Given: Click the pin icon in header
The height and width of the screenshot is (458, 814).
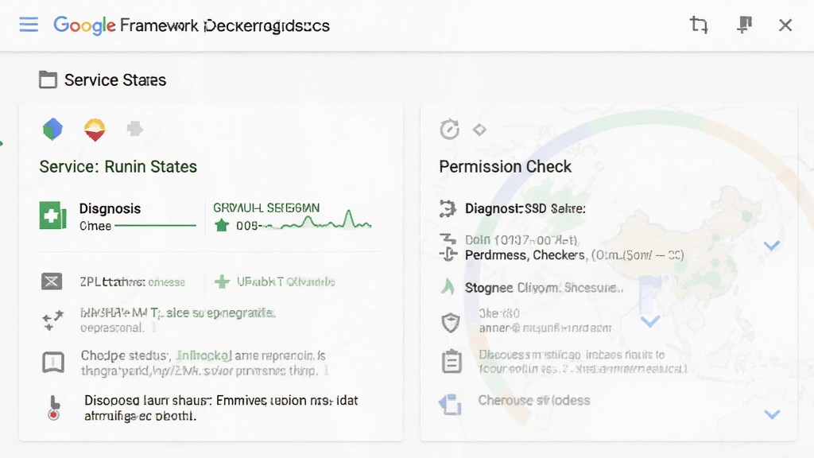Looking at the screenshot, I should pyautogui.click(x=744, y=25).
